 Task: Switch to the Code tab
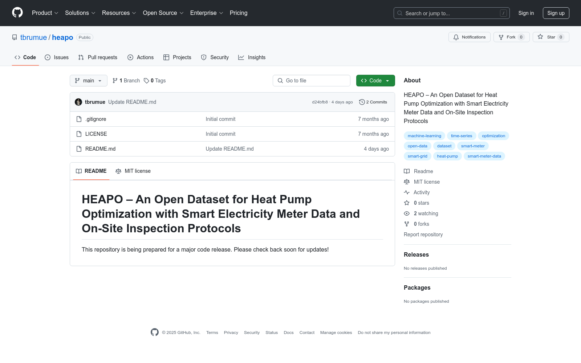tap(25, 57)
